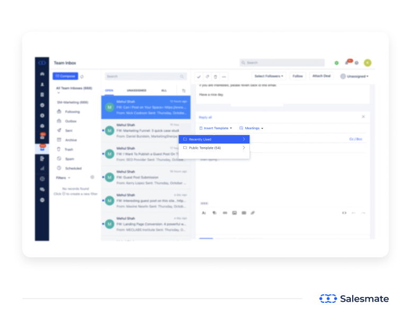
Task: Click the undo arrow in editor toolbar
Action: 354,213
